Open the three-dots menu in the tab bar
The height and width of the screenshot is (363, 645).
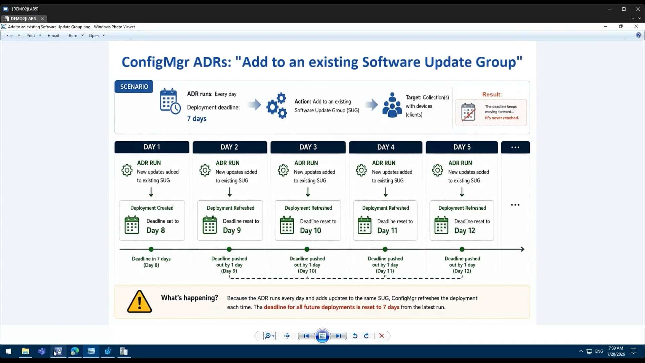pyautogui.click(x=632, y=18)
